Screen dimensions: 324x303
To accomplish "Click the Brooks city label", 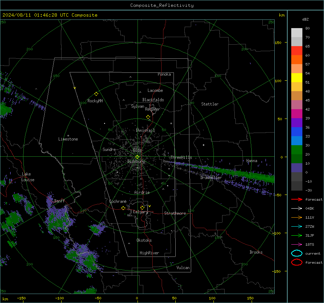I will [x=256, y=252].
